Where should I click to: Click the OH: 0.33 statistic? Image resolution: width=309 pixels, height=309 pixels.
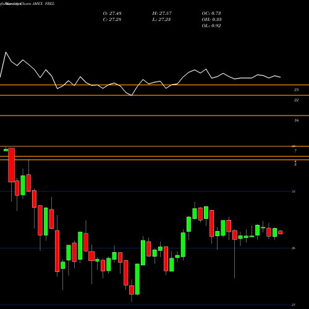(212, 20)
